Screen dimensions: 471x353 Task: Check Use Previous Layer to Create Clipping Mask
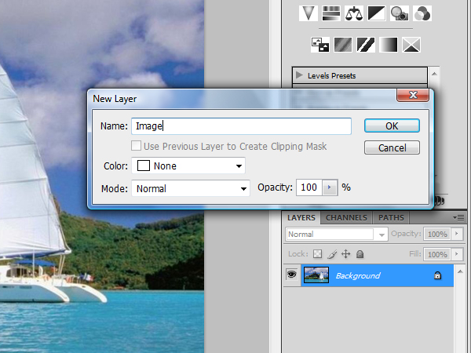136,146
